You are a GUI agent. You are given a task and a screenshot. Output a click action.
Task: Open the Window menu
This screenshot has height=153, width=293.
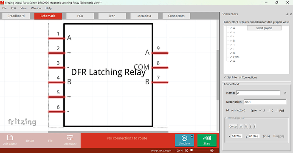36,8
